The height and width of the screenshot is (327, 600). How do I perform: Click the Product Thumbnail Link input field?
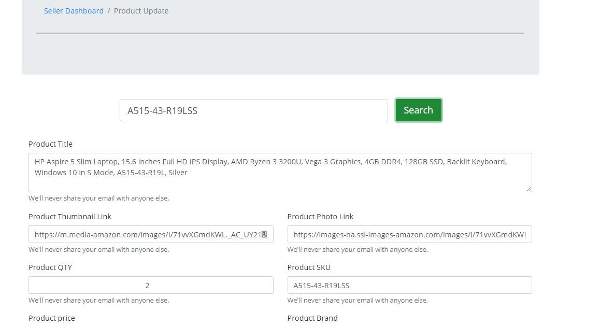pos(151,234)
